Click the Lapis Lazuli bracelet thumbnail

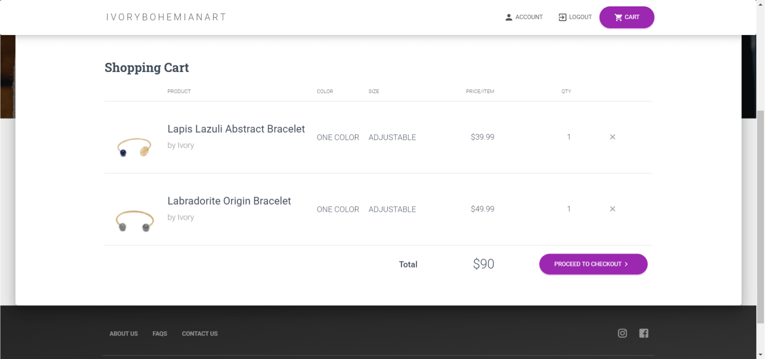pyautogui.click(x=134, y=147)
